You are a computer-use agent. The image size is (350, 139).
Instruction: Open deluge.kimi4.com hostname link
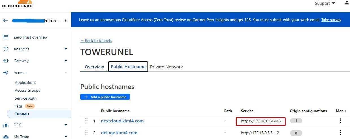click(x=119, y=133)
